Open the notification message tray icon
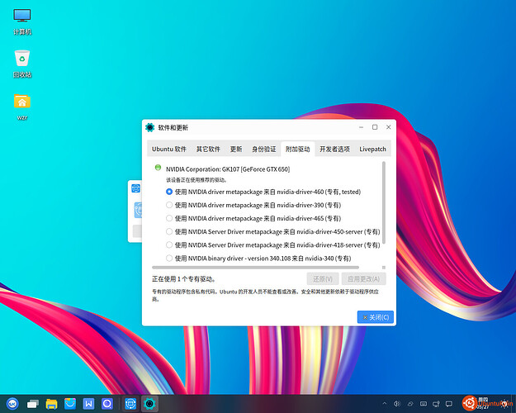Viewport: 516px width, 413px height. pos(449,403)
